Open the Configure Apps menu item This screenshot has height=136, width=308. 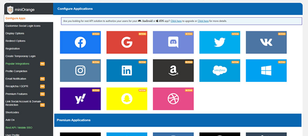point(29,18)
